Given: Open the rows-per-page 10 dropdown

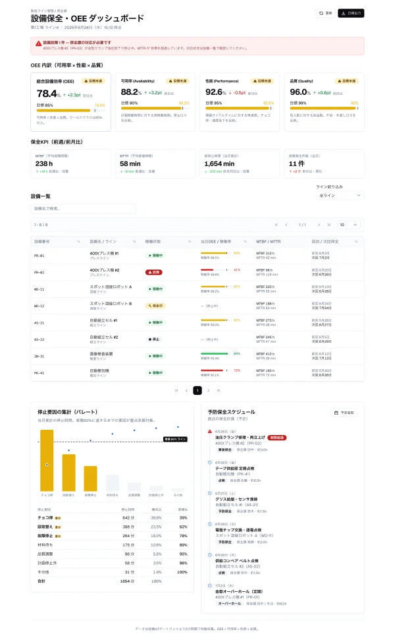Looking at the screenshot, I should point(348,225).
